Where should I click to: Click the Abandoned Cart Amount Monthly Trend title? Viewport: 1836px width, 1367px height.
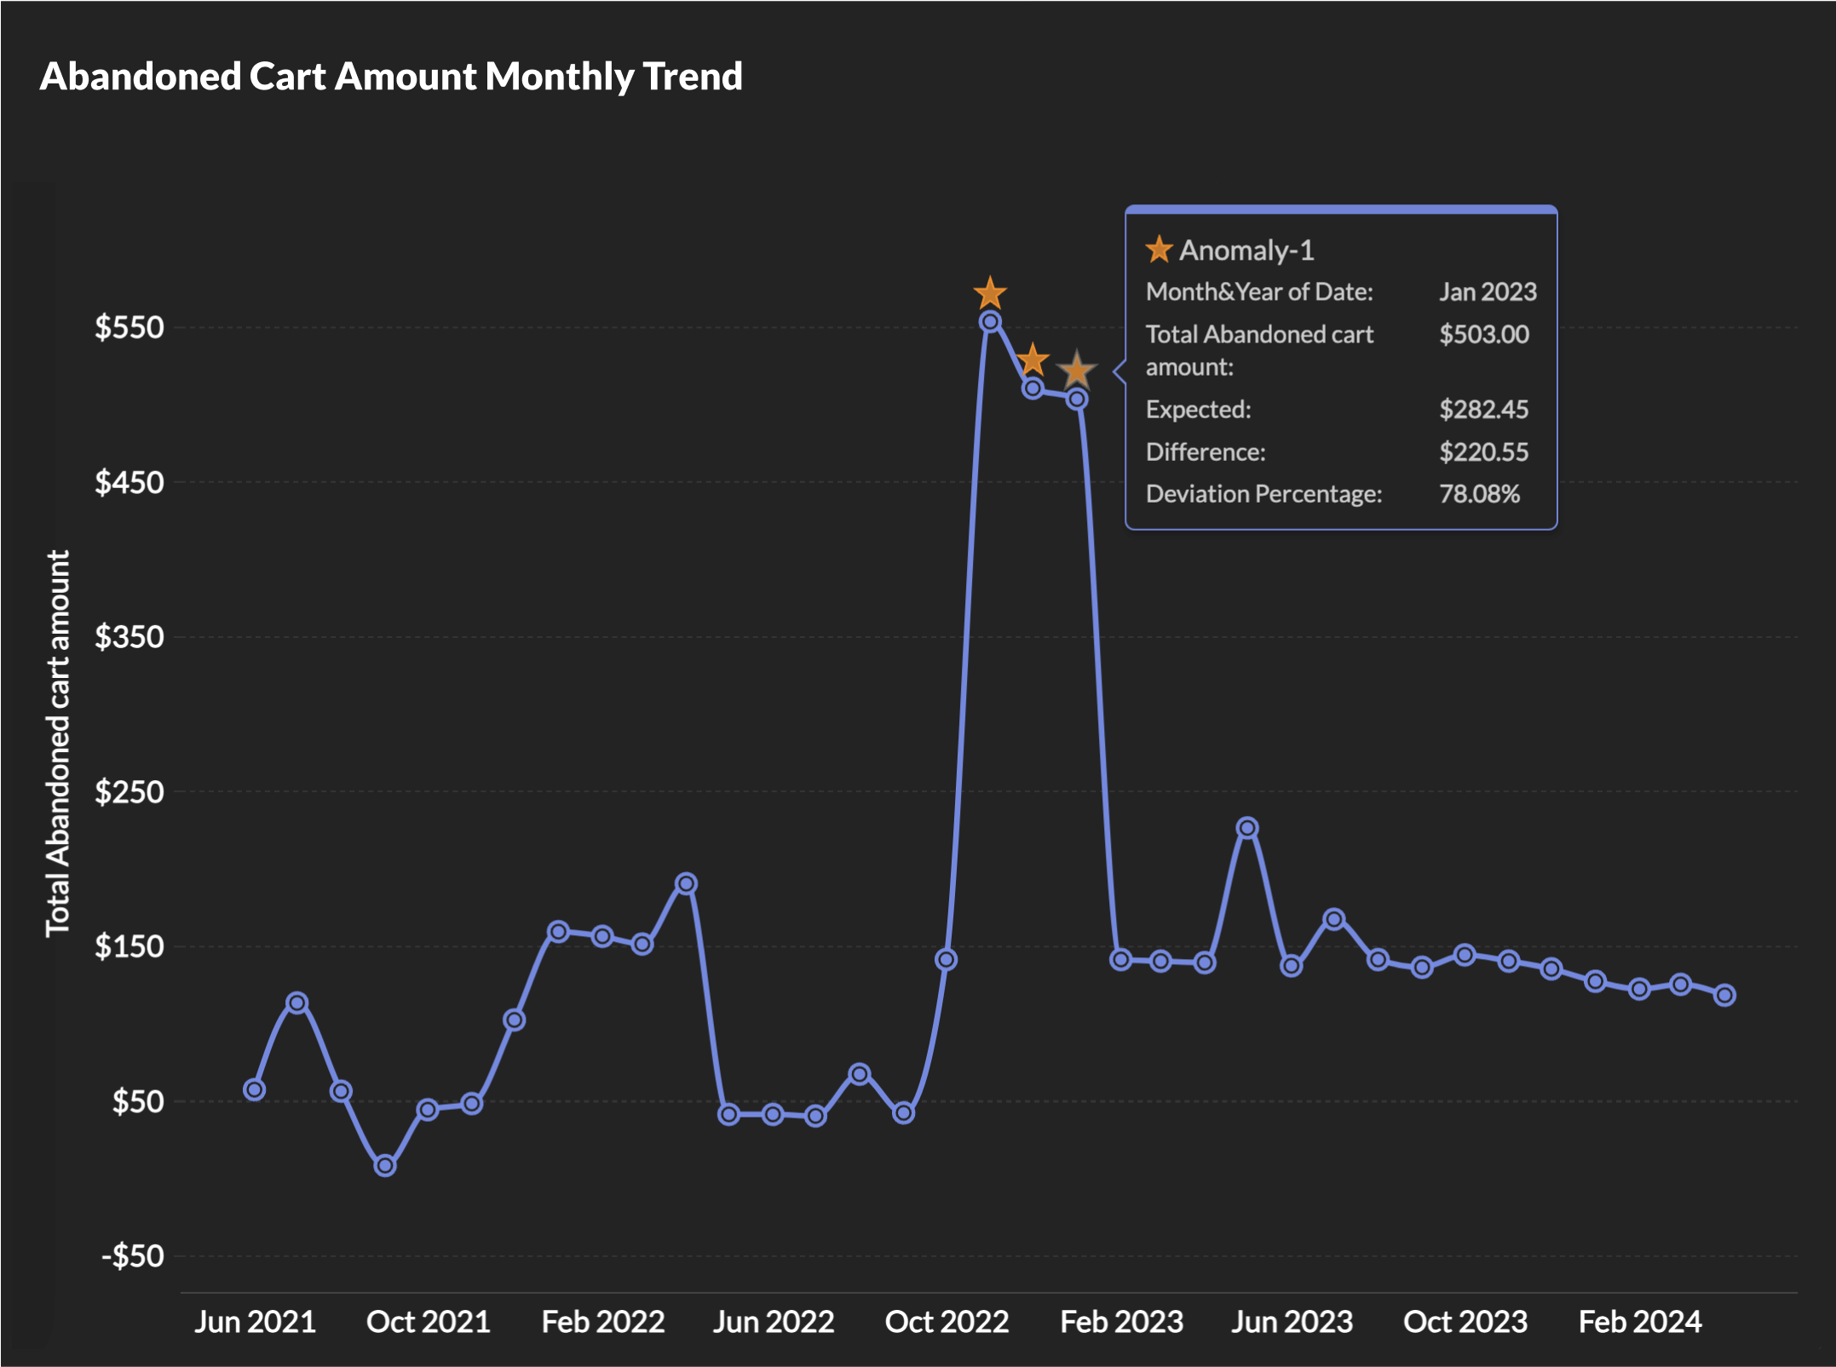[391, 77]
